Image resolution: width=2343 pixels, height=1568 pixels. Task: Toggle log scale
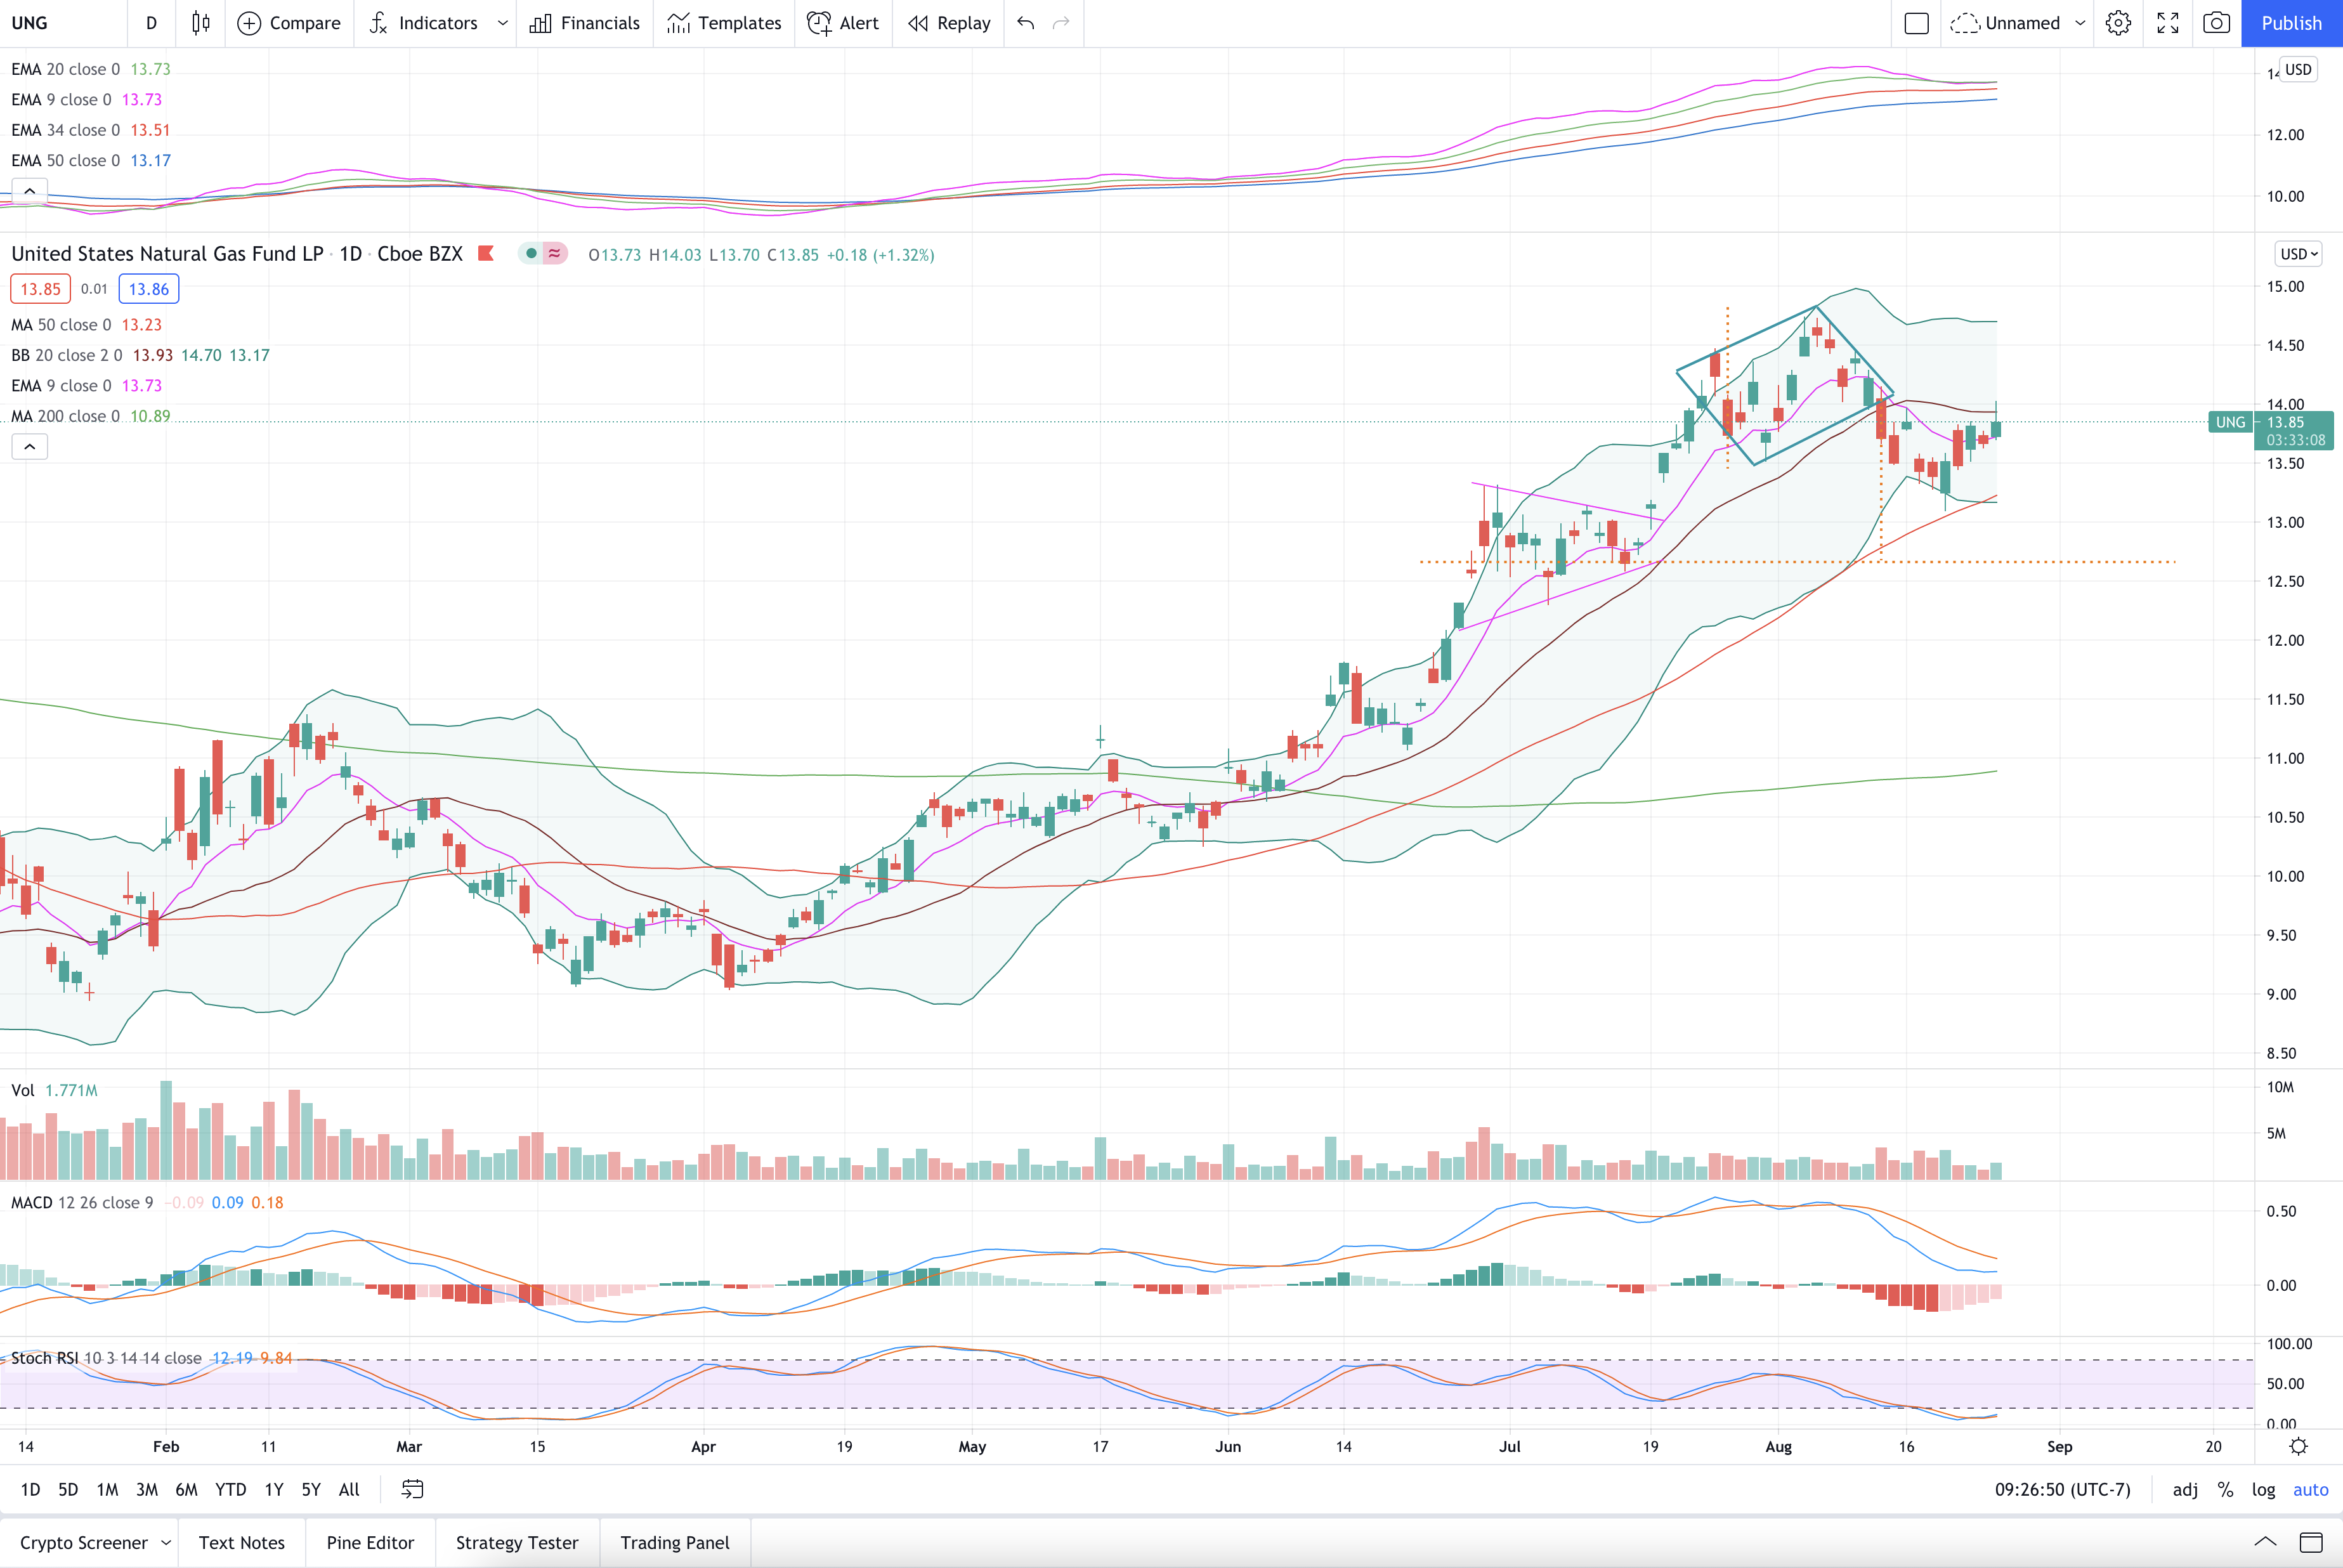click(x=2263, y=1490)
